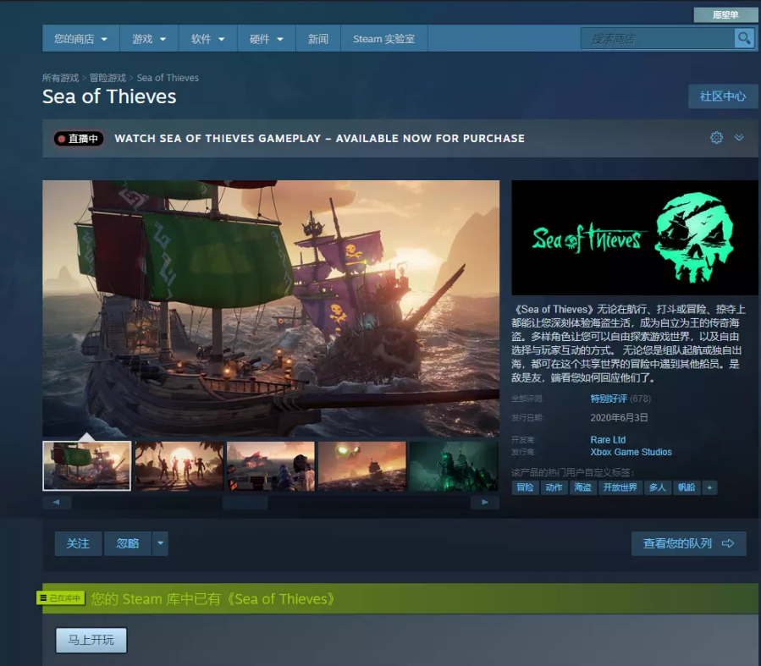Click the 关注 button

78,543
